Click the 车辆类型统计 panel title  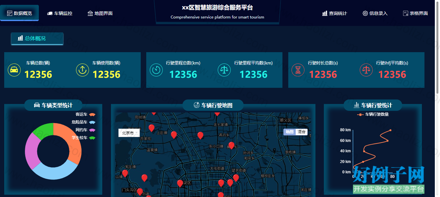(x=57, y=105)
